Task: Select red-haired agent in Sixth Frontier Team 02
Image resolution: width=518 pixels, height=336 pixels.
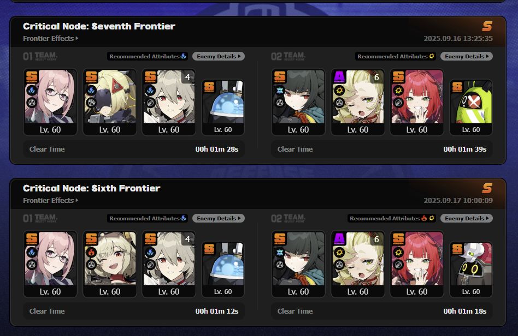Action: (417, 264)
